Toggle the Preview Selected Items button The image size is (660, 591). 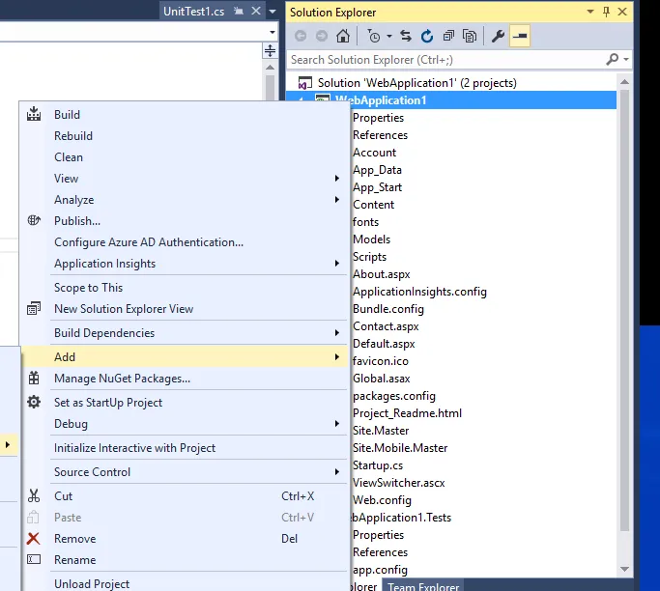coord(520,36)
